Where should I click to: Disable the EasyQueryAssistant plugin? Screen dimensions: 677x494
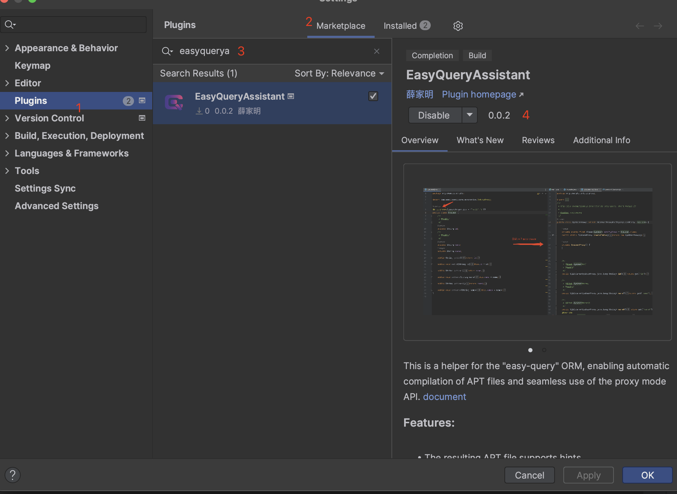(435, 115)
